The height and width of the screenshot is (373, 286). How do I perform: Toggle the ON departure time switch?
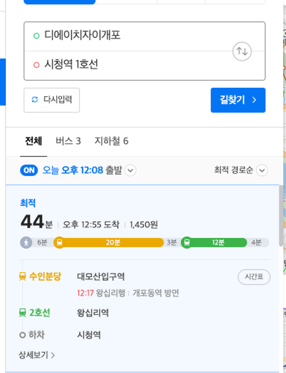click(x=29, y=170)
